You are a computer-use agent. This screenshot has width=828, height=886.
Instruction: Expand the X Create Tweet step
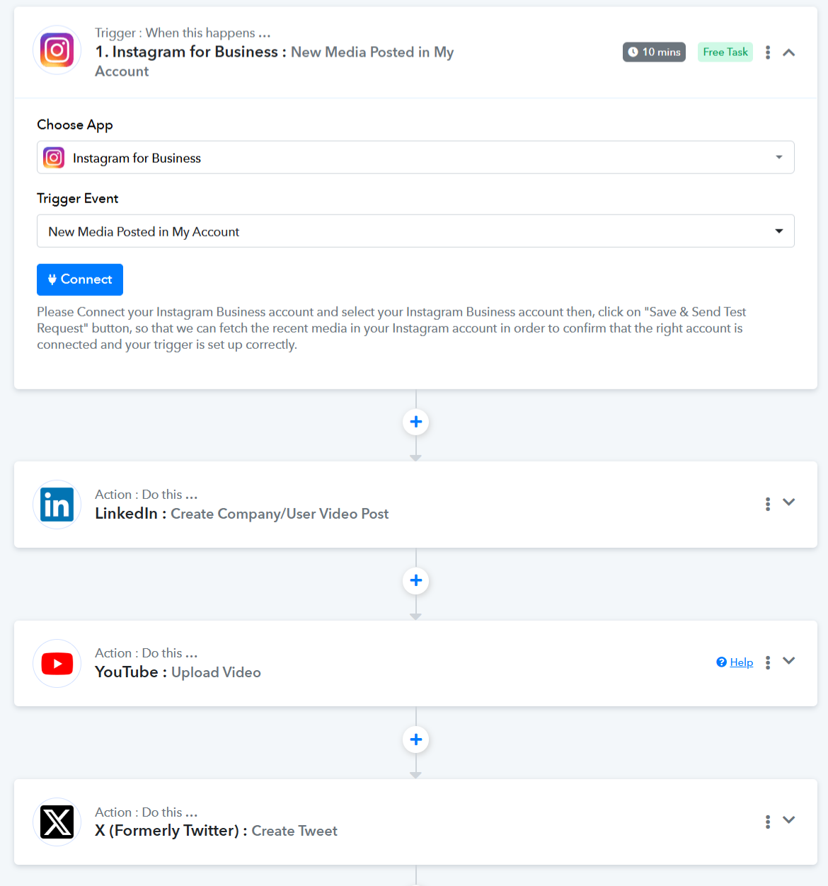pyautogui.click(x=789, y=820)
